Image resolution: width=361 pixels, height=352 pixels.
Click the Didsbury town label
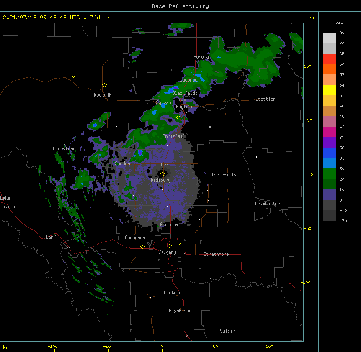[161, 180]
